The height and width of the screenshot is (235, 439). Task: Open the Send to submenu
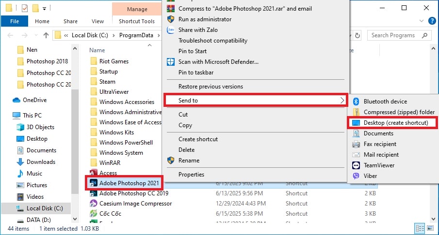pos(256,101)
